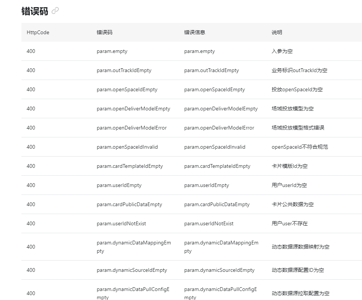Click description 动态数据源数据映射为空
The width and height of the screenshot is (362, 300).
pyautogui.click(x=300, y=247)
